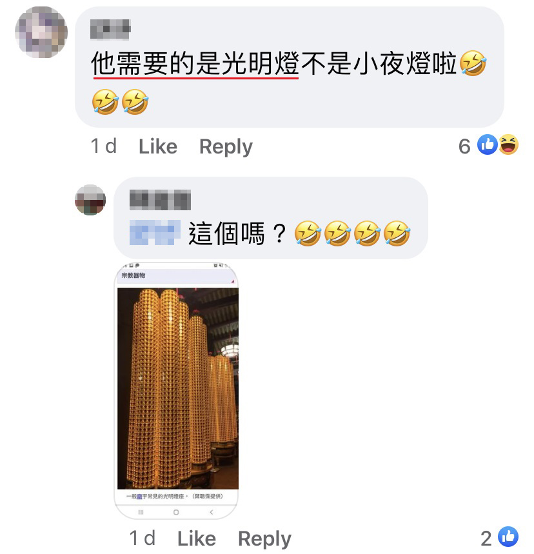534x554 pixels.
Task: View the 6 reactions count on top comment
Action: point(464,146)
